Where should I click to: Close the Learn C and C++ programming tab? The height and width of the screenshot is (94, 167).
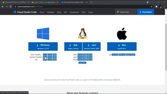[x=57, y=2]
